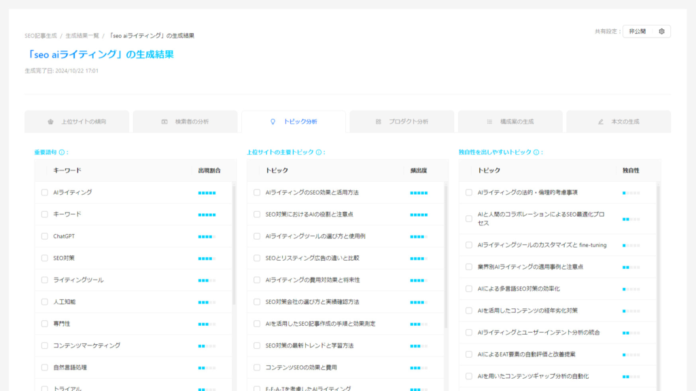Click grid icon on プロダクト分析 tab
This screenshot has height=391, width=696.
pos(378,122)
